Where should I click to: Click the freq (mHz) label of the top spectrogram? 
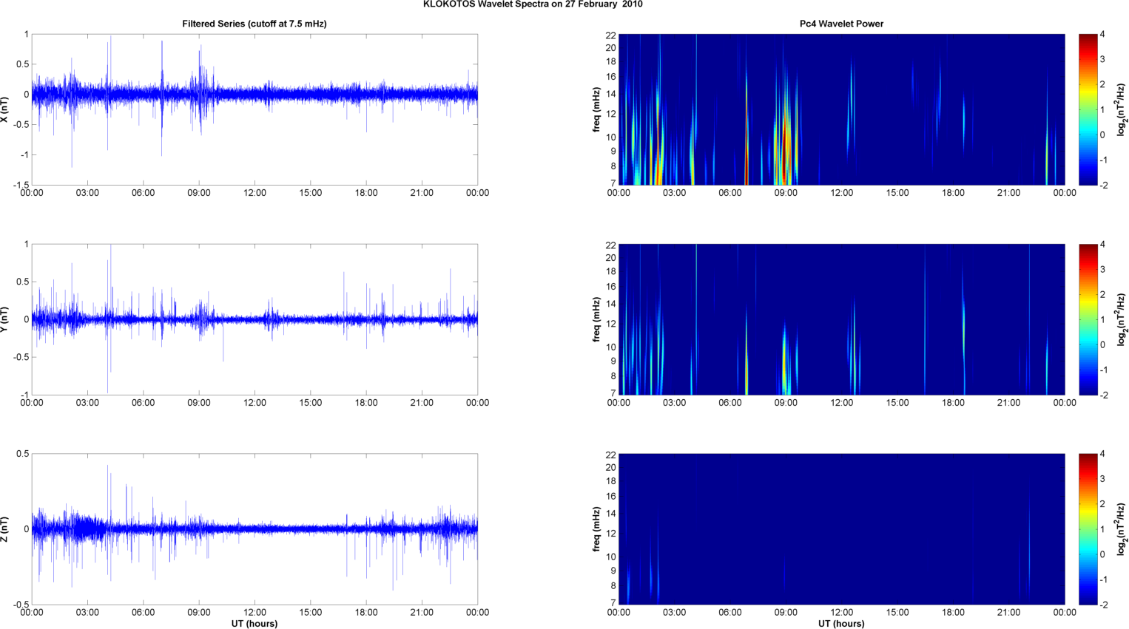point(596,109)
